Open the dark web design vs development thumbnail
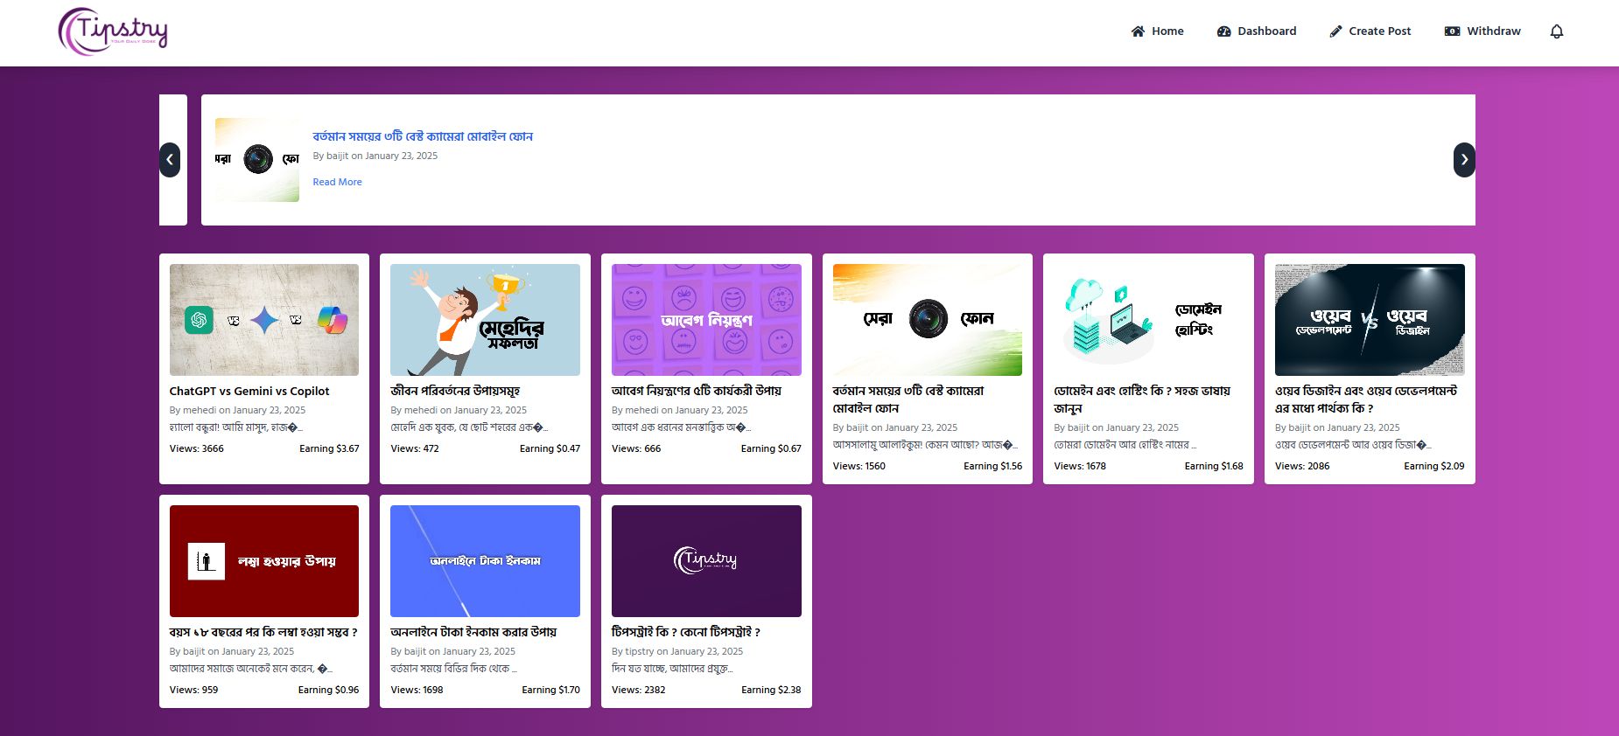This screenshot has width=1619, height=736. [x=1370, y=320]
